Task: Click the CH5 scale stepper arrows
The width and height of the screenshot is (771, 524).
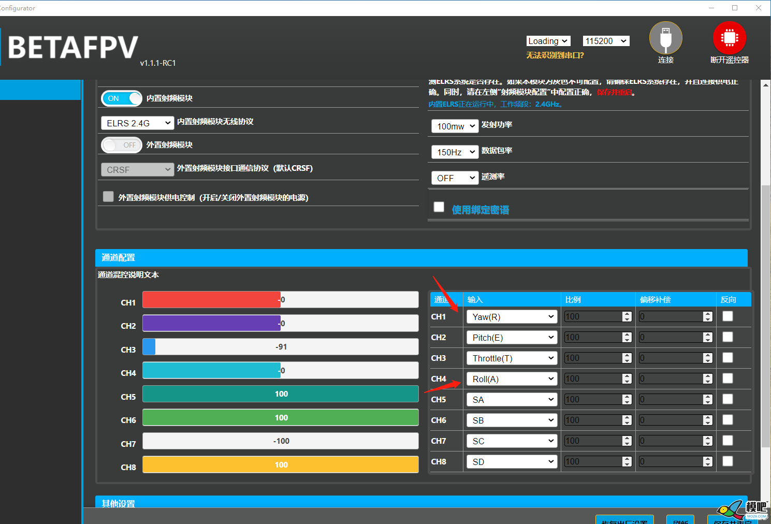Action: tap(627, 399)
